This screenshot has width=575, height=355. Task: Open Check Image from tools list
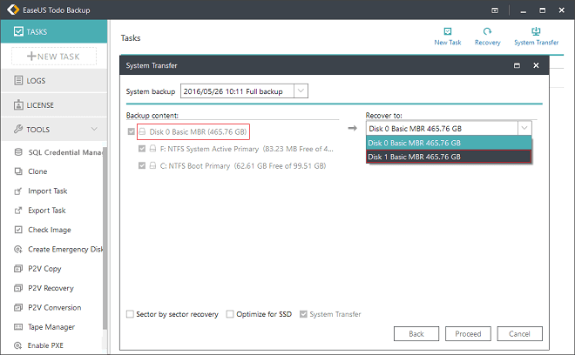click(x=50, y=230)
